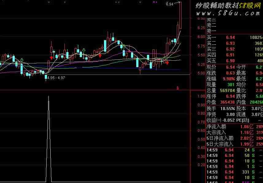Screen dimensions: 263x183
Task: Select the PE(动) label
Action: point(243,120)
